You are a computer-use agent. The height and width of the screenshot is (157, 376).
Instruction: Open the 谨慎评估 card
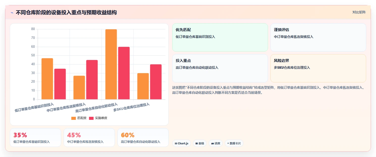pyautogui.click(x=318, y=37)
